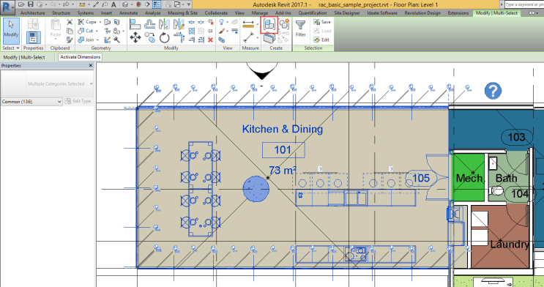
Task: Click Save selection button
Action: point(322,21)
